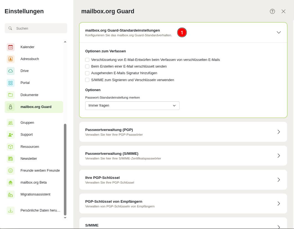
Task: Click the Dokumente folder icon
Action: 11,95
